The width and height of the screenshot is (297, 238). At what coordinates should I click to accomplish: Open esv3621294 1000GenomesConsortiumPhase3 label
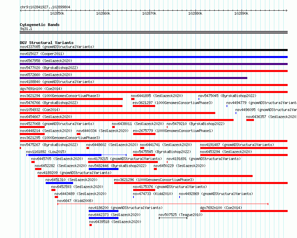tap(60, 96)
